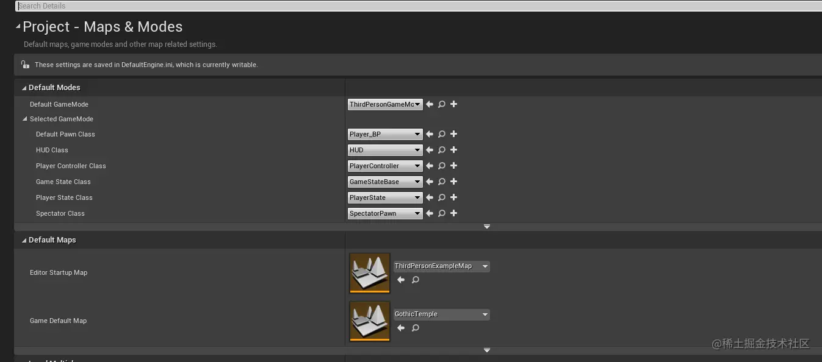822x362 pixels.
Task: Add new HUD Class plus icon
Action: point(454,150)
